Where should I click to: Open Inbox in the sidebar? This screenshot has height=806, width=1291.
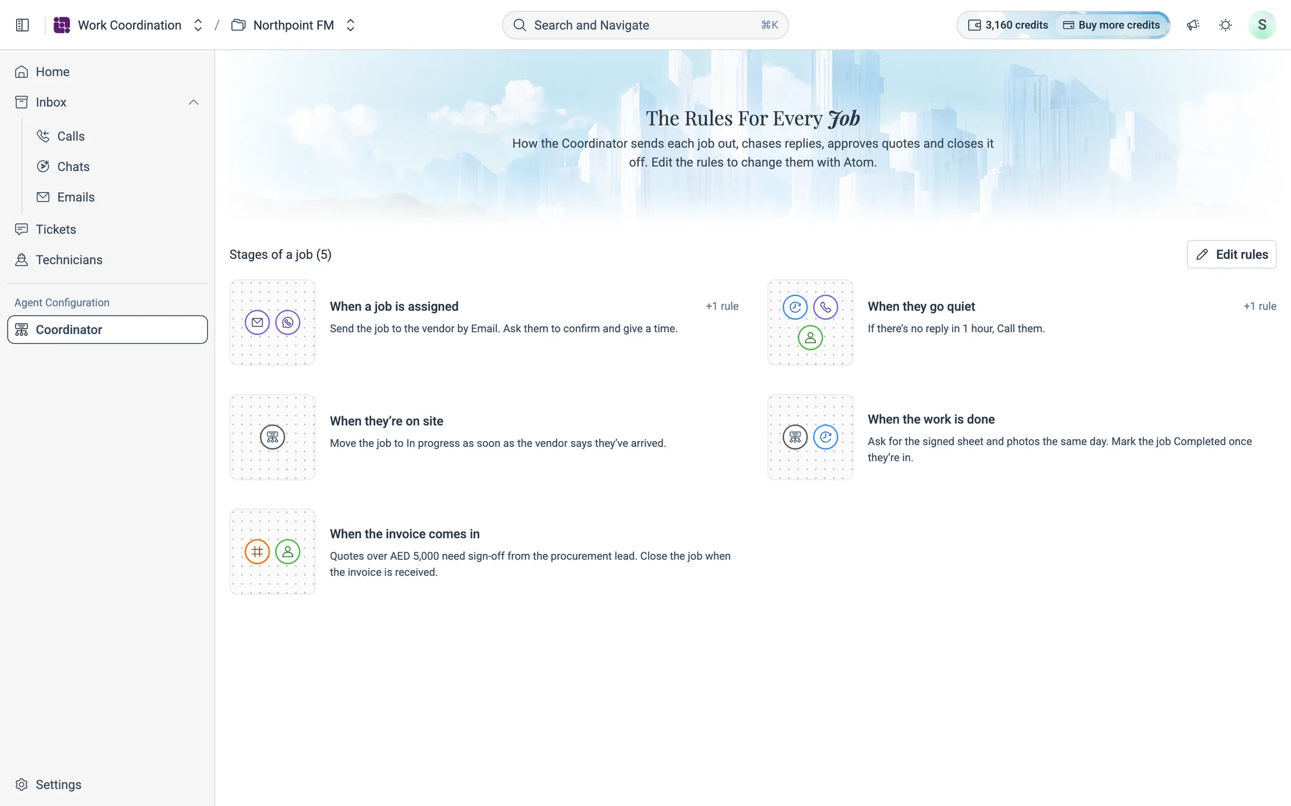click(x=107, y=102)
